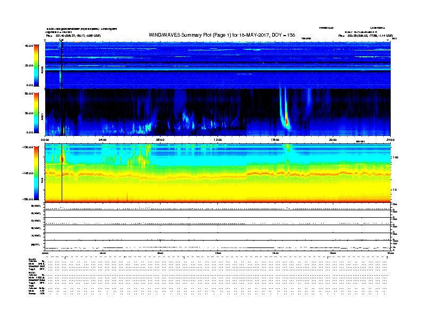This screenshot has width=421, height=325.
Task: Select the TNR panel color scale bar
Action: (x=36, y=173)
